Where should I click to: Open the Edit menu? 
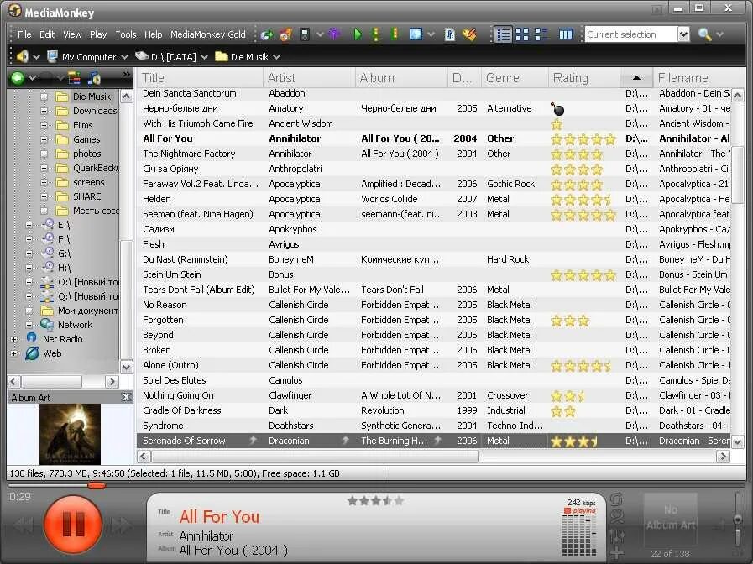click(x=46, y=34)
